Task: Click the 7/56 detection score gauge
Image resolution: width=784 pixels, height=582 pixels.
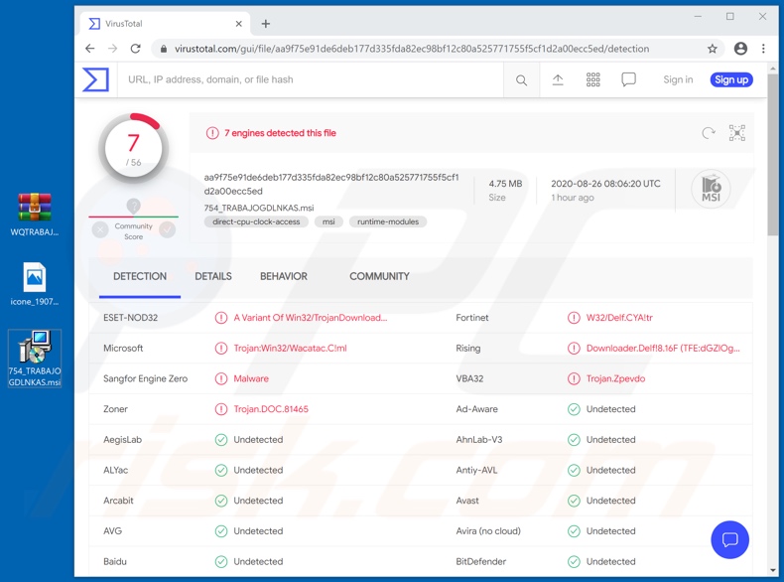Action: [x=133, y=149]
